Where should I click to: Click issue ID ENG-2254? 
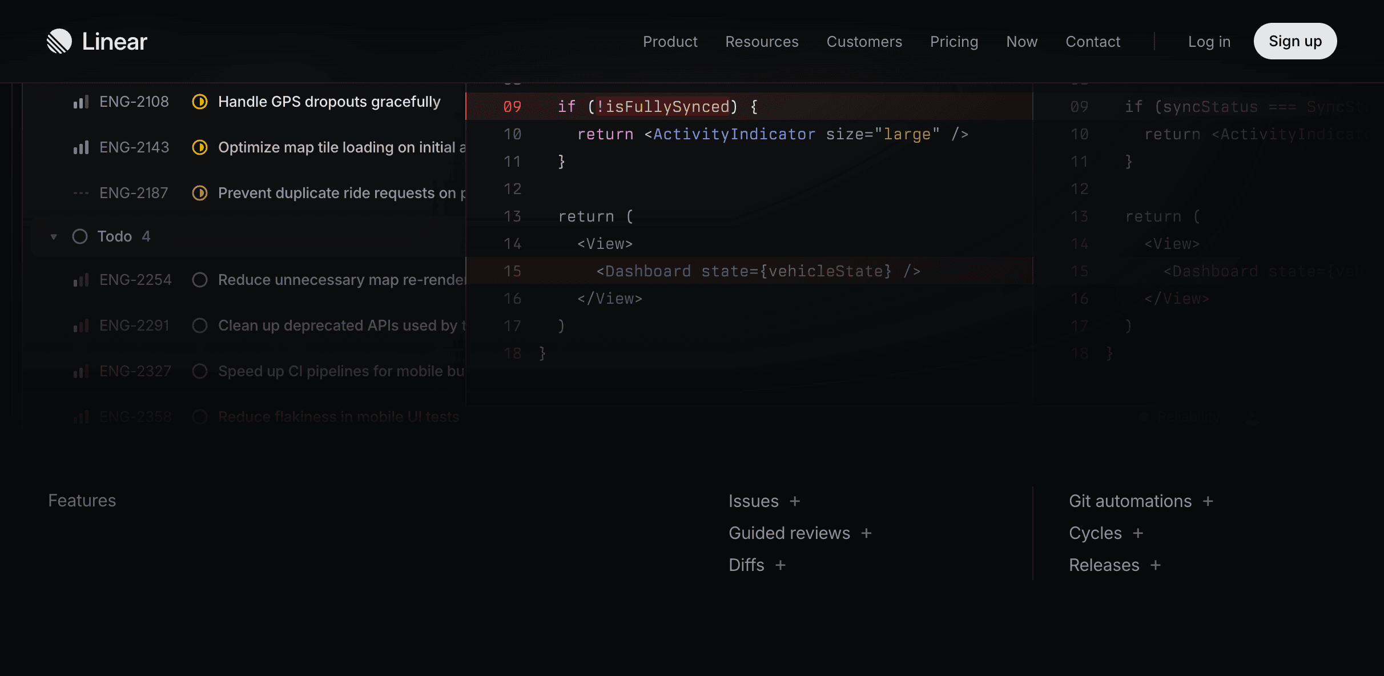(x=135, y=280)
